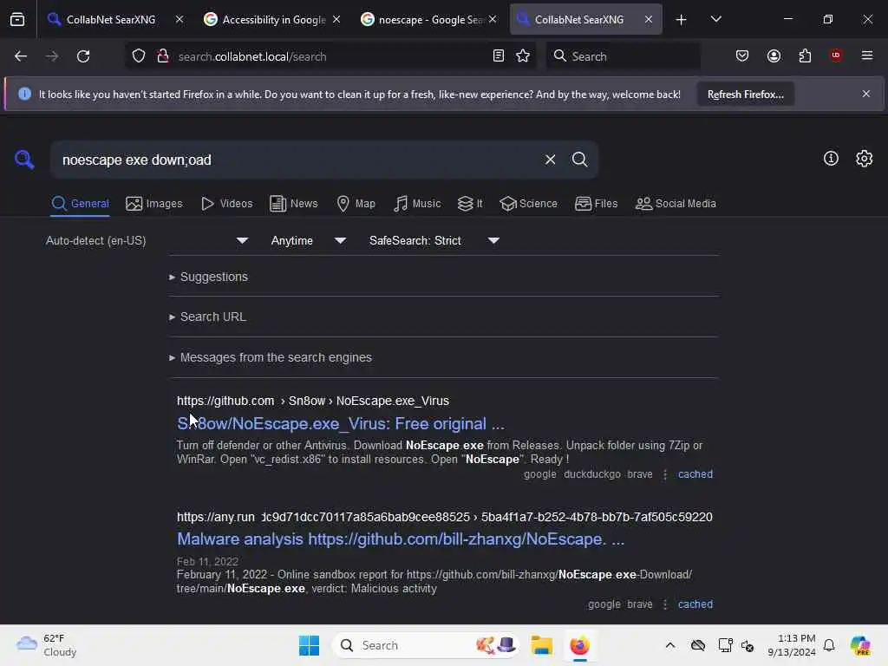Click the Firefox taskbar icon

click(579, 645)
